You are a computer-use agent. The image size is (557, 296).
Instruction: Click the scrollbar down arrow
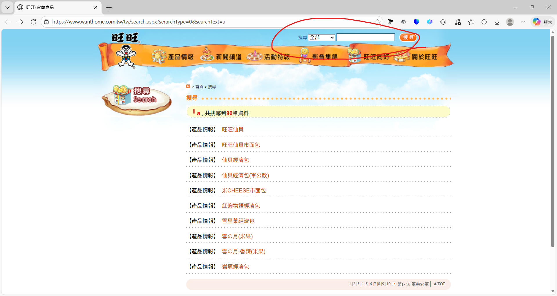[553, 291]
